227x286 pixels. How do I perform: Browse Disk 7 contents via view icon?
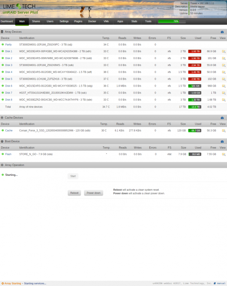tap(224, 93)
